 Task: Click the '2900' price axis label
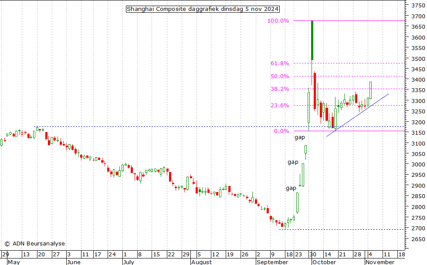pos(418,186)
